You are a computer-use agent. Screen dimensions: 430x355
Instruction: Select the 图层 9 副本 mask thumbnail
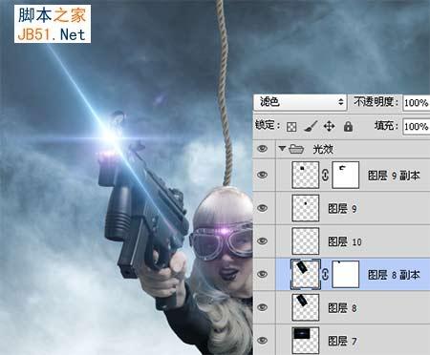point(345,175)
